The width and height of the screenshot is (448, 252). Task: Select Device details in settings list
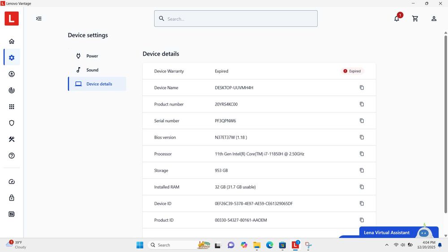click(97, 84)
